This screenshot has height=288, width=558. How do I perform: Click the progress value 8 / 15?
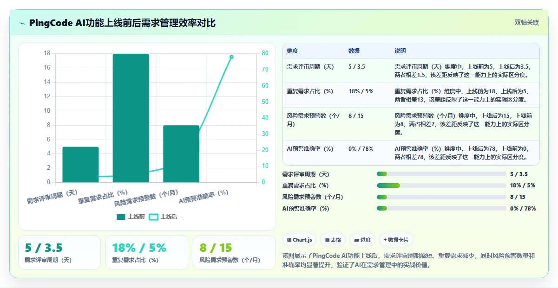point(518,197)
